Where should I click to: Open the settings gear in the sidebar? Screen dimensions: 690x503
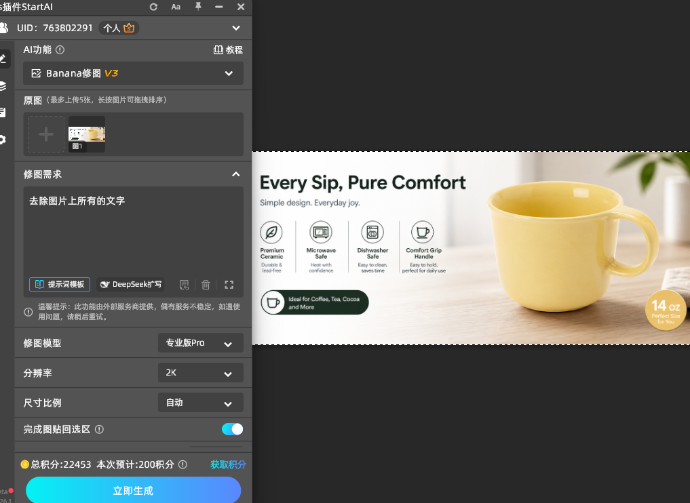pyautogui.click(x=3, y=140)
